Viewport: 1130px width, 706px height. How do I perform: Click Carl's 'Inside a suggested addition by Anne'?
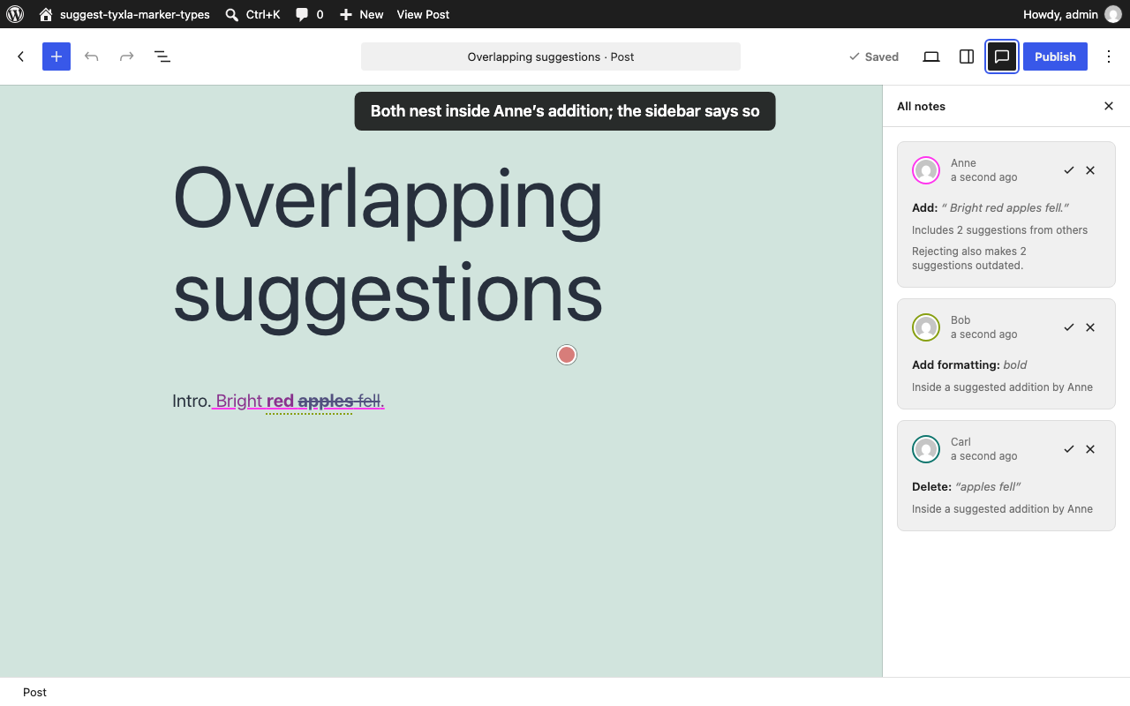(x=1002, y=509)
